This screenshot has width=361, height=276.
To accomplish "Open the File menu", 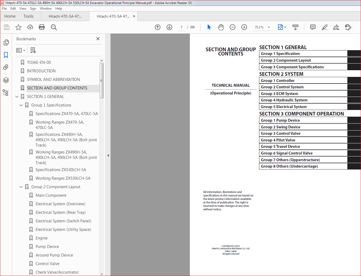I will tap(4, 9).
